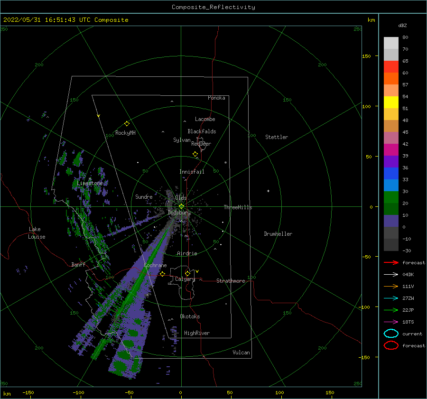The width and height of the screenshot is (427, 399).
Task: Click the Blackfalds town label
Action: [202, 131]
